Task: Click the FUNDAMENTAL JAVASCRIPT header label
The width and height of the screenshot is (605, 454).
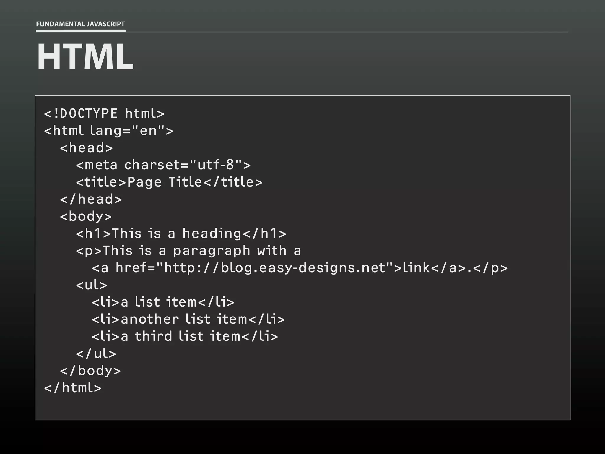Action: click(x=80, y=24)
